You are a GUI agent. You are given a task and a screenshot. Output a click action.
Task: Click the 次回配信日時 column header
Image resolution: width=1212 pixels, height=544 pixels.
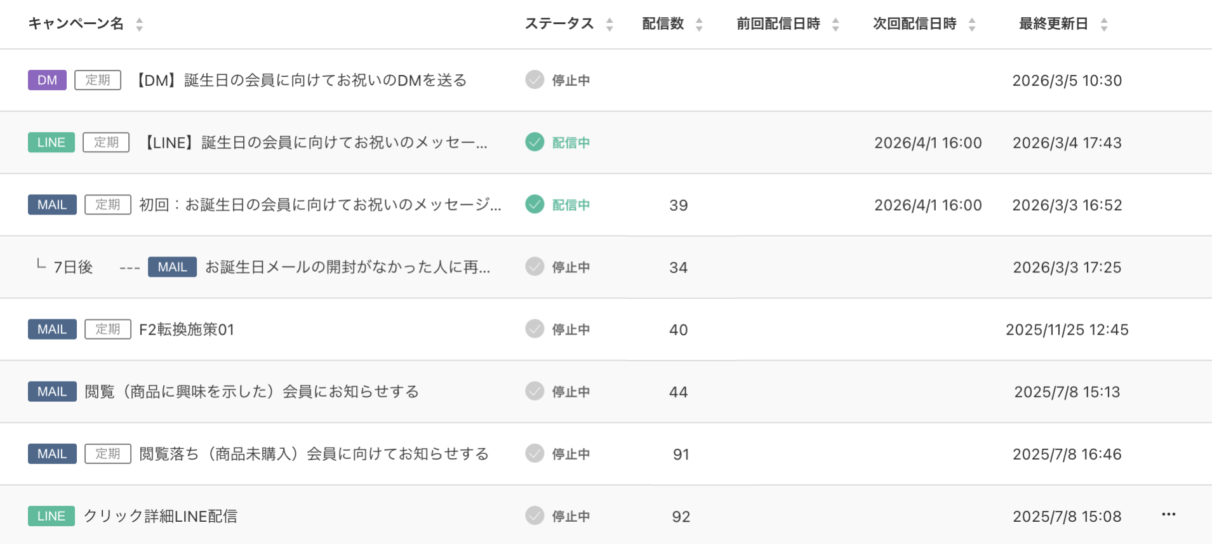[914, 23]
